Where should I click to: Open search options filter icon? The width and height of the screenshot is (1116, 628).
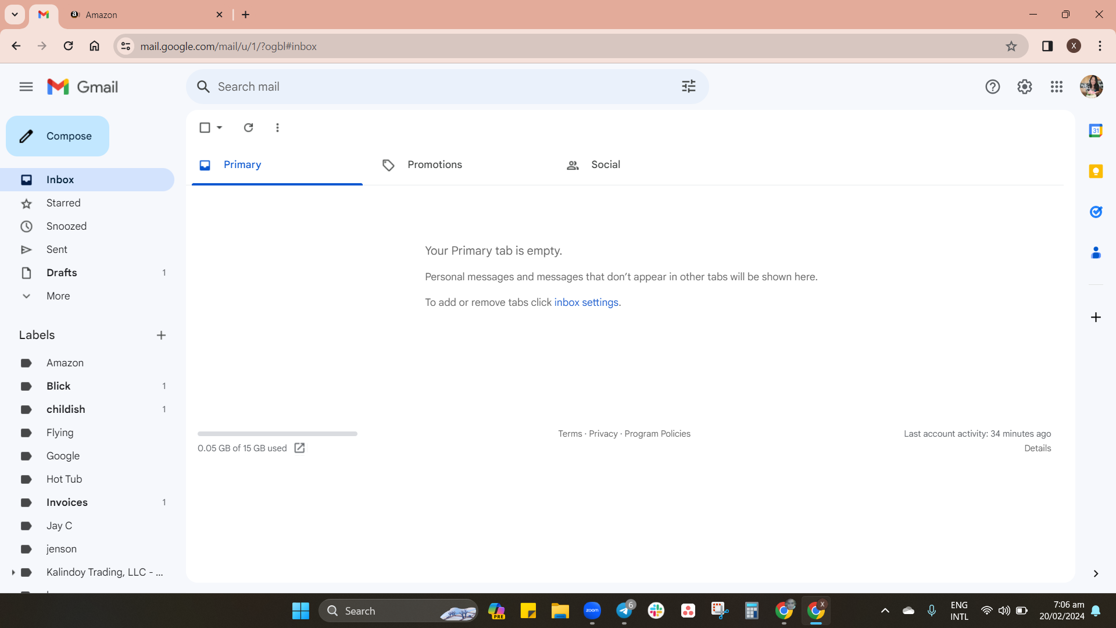tap(688, 87)
